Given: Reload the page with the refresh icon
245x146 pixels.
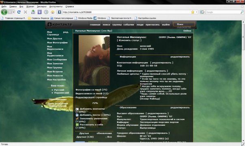Looking at the screenshot, I should point(19,12).
